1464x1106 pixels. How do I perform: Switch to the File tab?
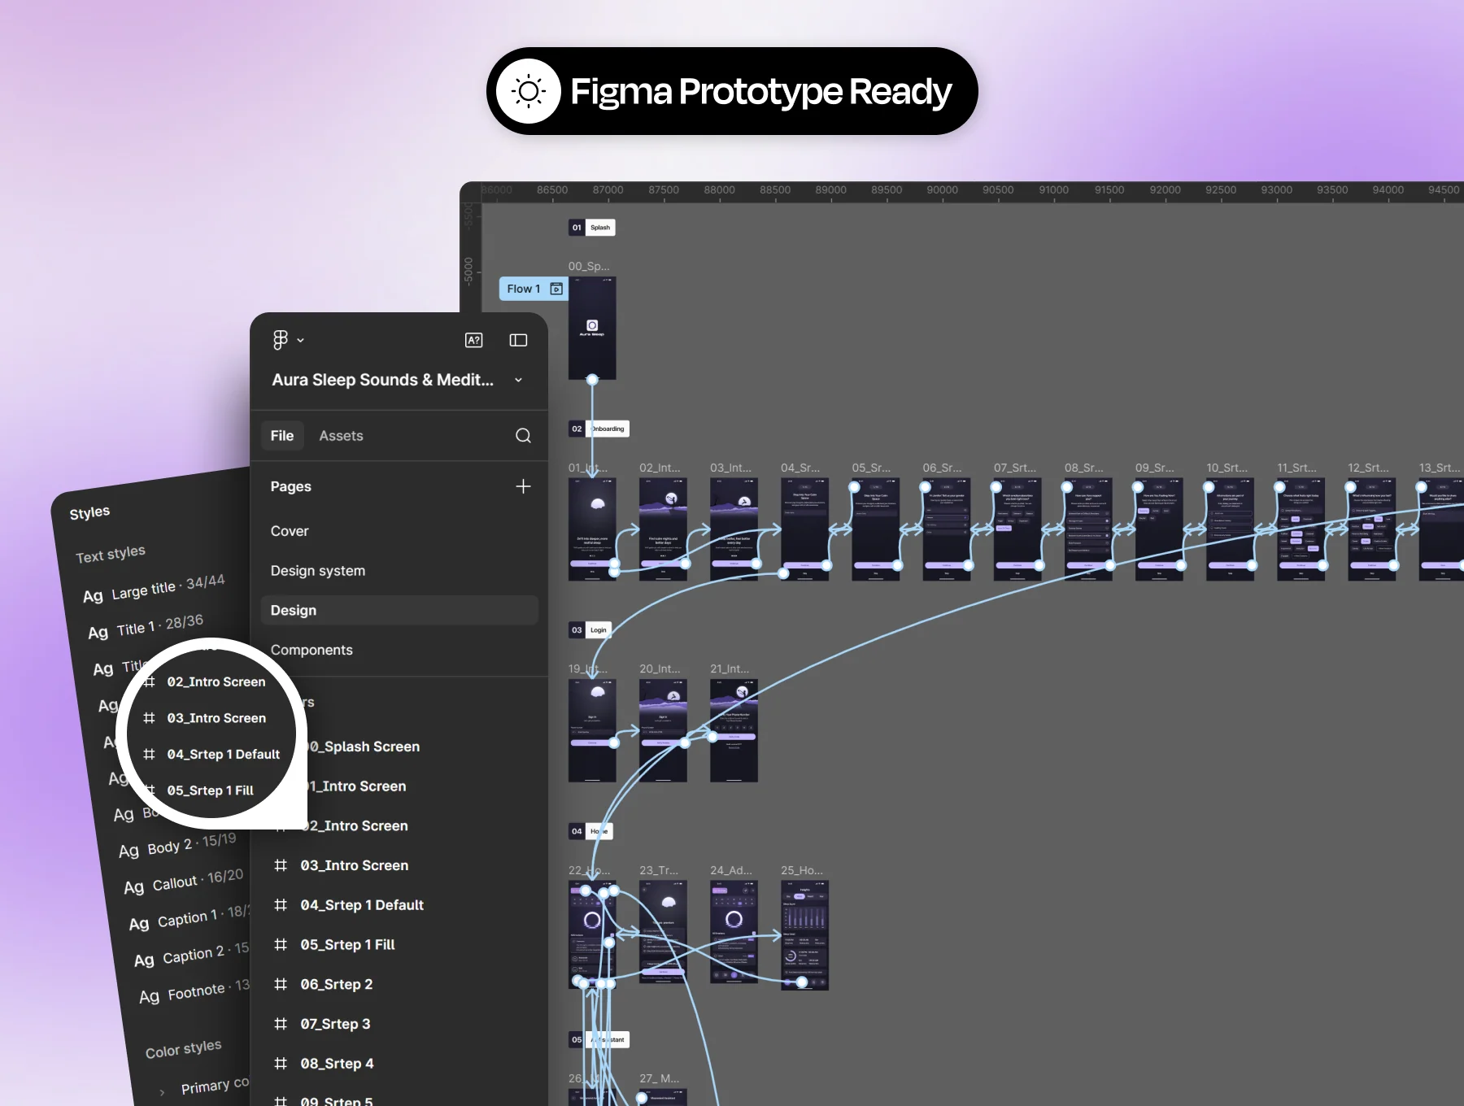[282, 436]
